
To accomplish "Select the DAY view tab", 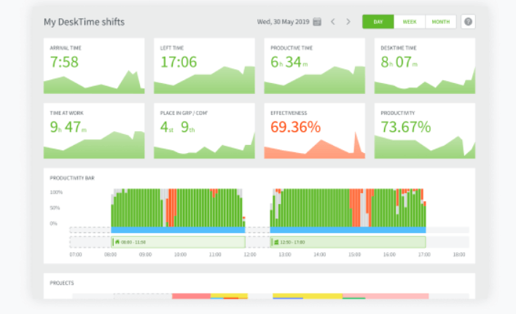I will [x=378, y=22].
